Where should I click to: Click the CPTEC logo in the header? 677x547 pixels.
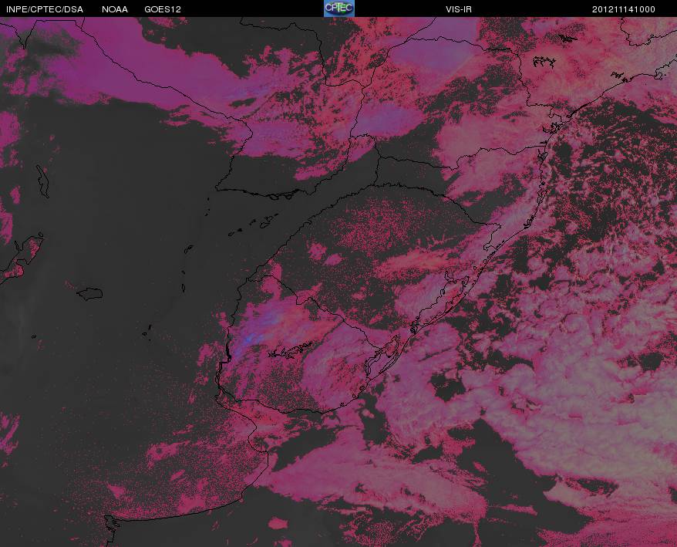339,8
